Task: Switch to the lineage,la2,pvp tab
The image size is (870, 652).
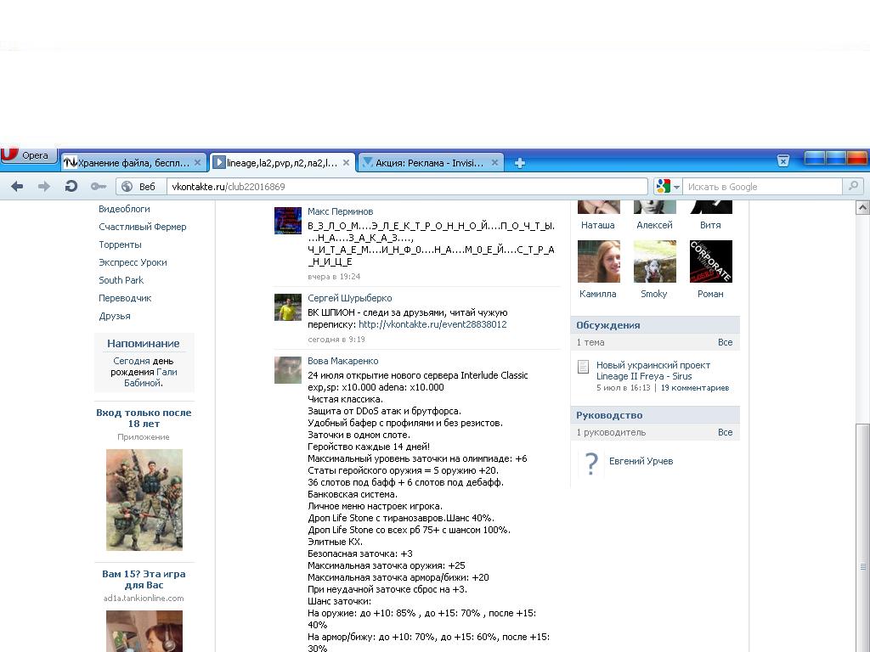Action: pyautogui.click(x=282, y=163)
